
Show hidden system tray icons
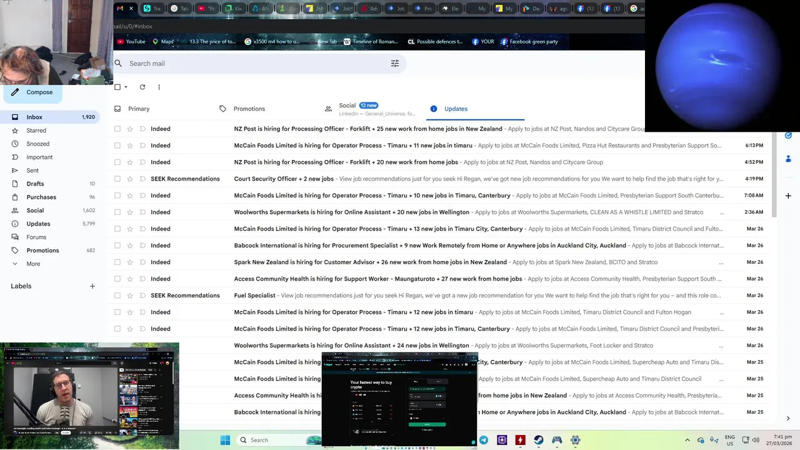click(x=687, y=440)
